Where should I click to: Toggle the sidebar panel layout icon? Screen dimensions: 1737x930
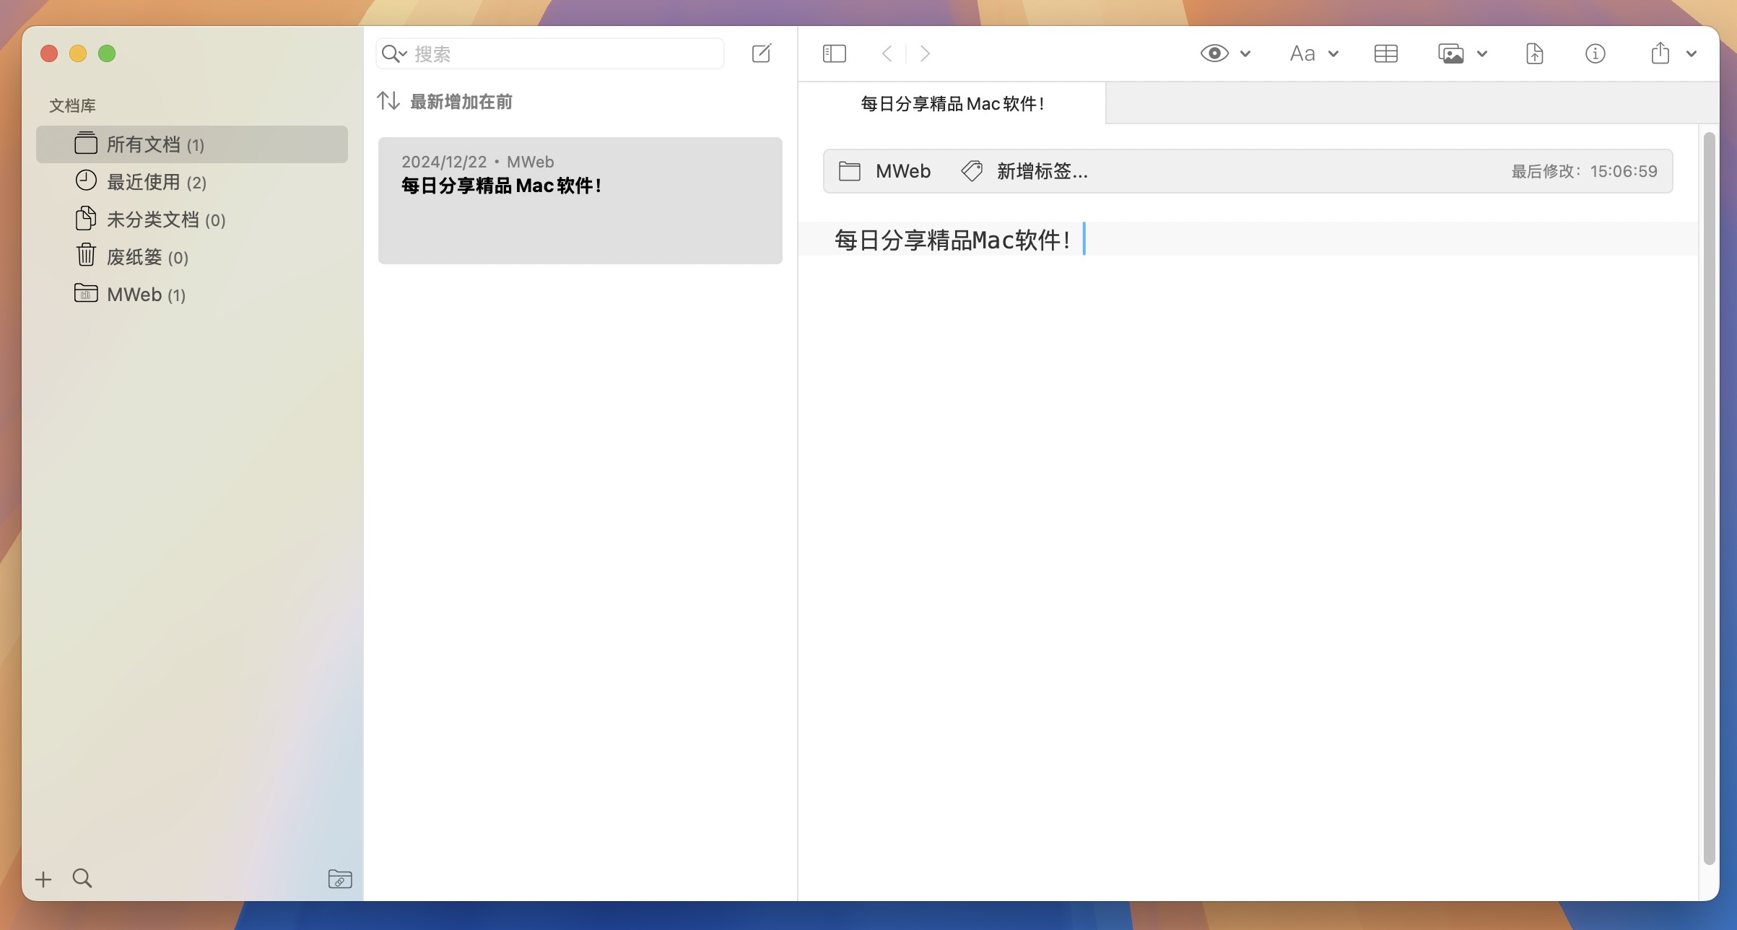(834, 53)
